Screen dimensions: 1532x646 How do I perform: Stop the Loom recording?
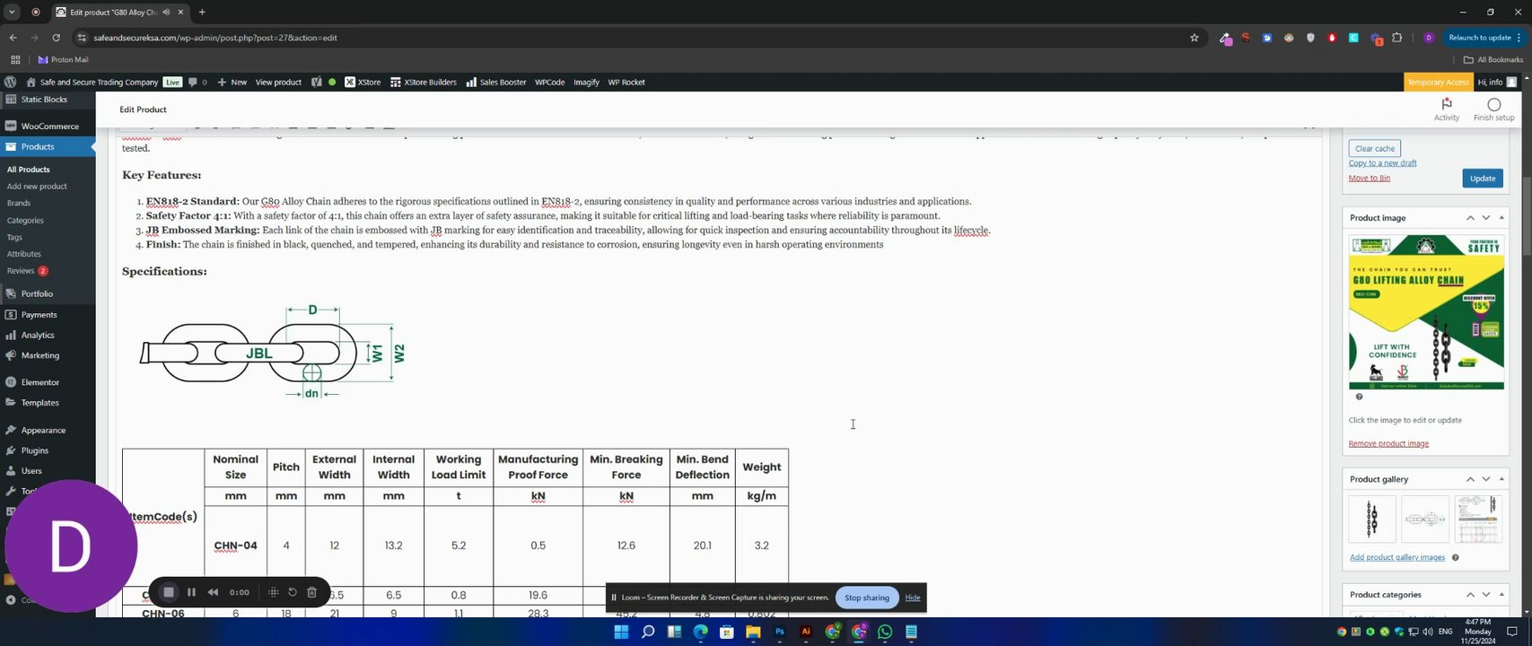tap(168, 592)
